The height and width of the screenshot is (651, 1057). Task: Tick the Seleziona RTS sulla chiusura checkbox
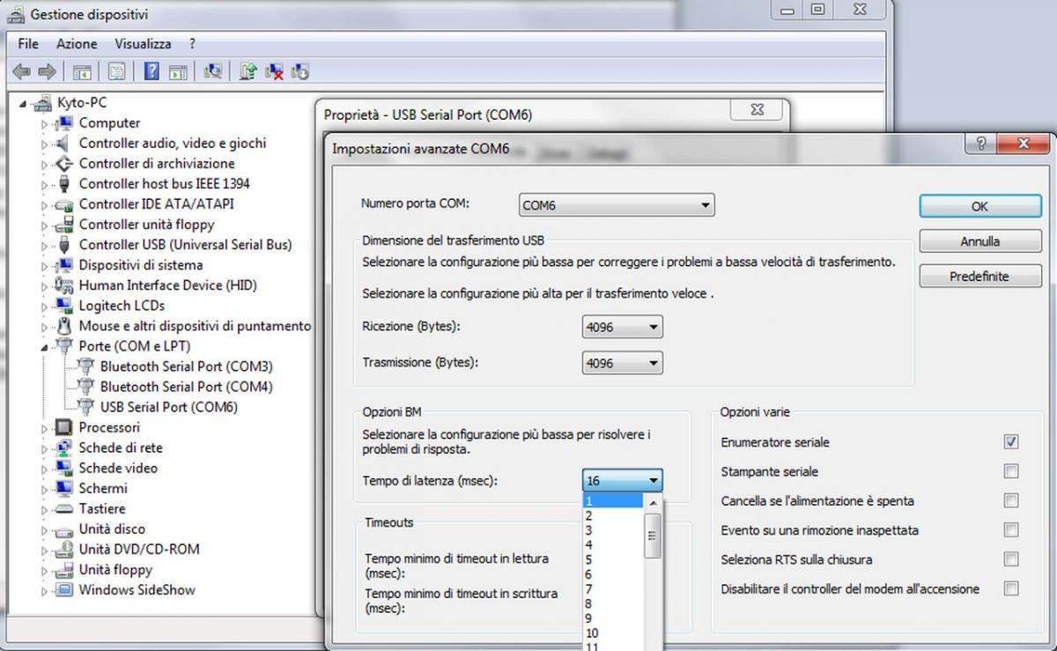1010,559
